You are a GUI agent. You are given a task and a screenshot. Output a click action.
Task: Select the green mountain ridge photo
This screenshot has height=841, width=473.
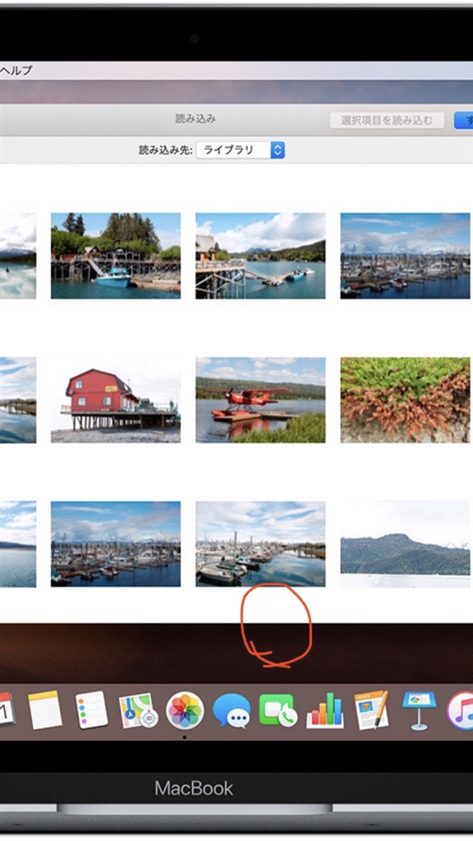click(406, 545)
